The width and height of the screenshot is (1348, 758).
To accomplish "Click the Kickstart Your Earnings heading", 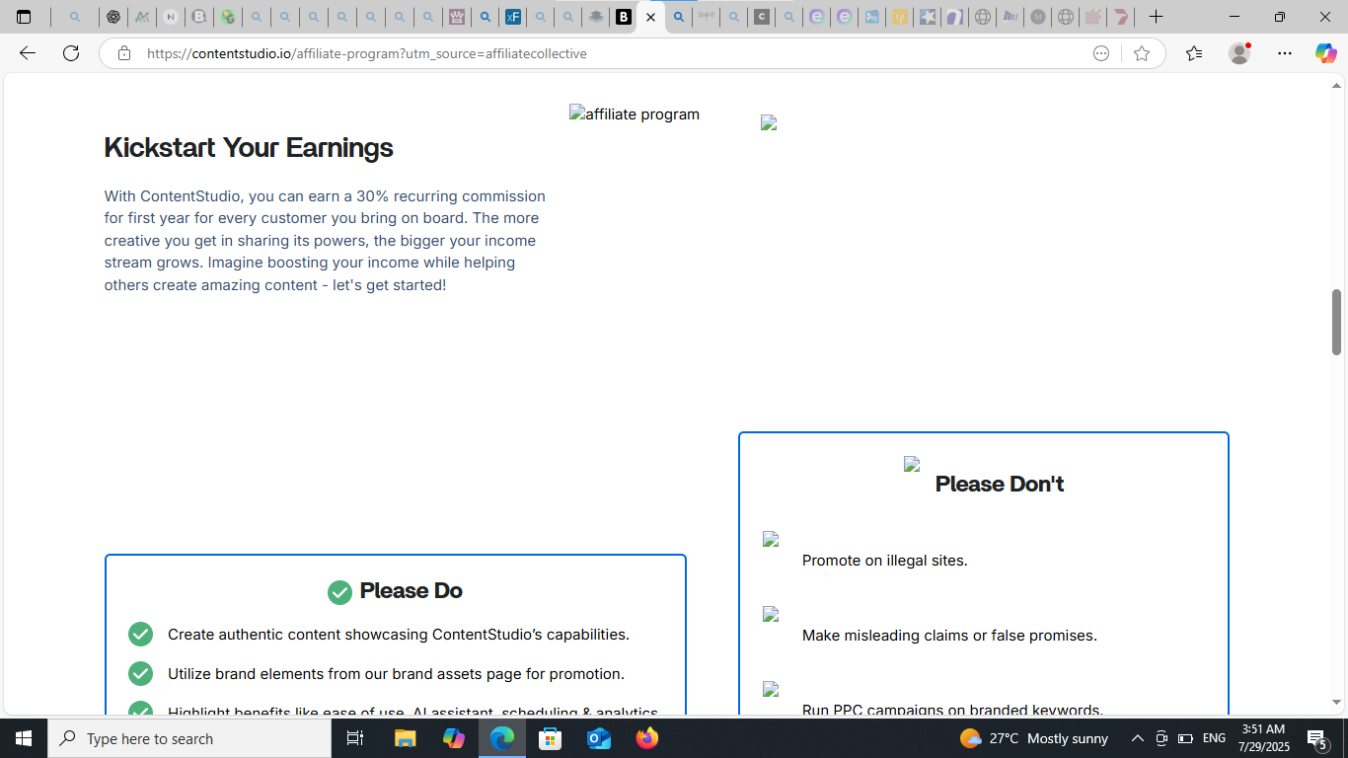I will (x=249, y=147).
